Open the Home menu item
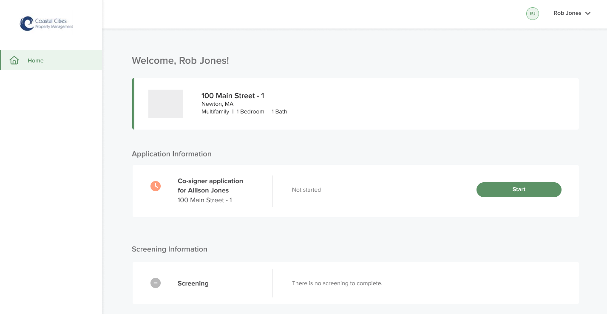 [51, 60]
